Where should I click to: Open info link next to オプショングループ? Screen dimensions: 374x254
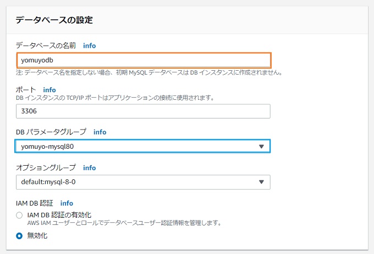click(x=90, y=168)
